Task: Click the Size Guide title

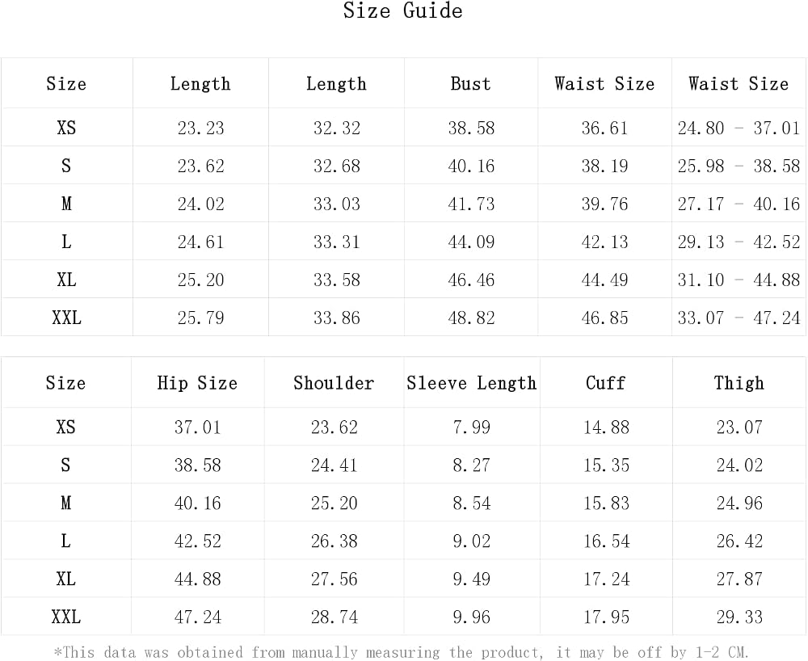Action: pos(403,11)
